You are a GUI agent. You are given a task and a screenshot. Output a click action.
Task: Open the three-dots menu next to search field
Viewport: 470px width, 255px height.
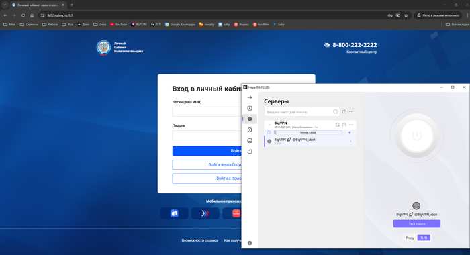click(351, 112)
